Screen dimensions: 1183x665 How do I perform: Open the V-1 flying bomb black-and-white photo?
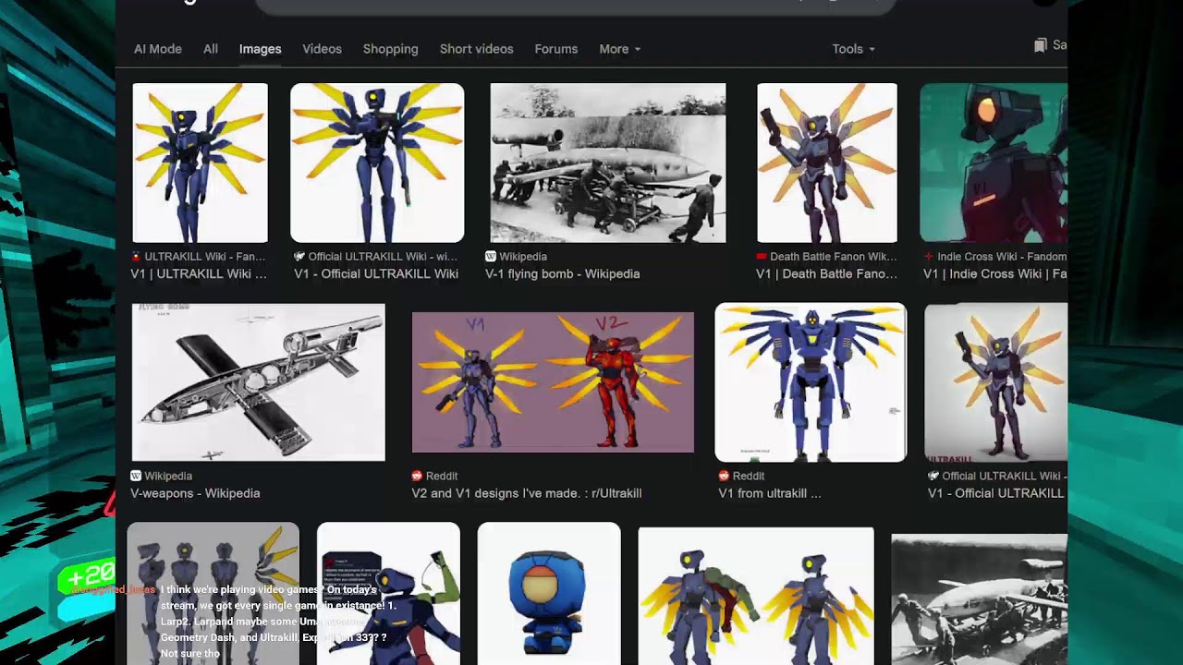point(608,163)
